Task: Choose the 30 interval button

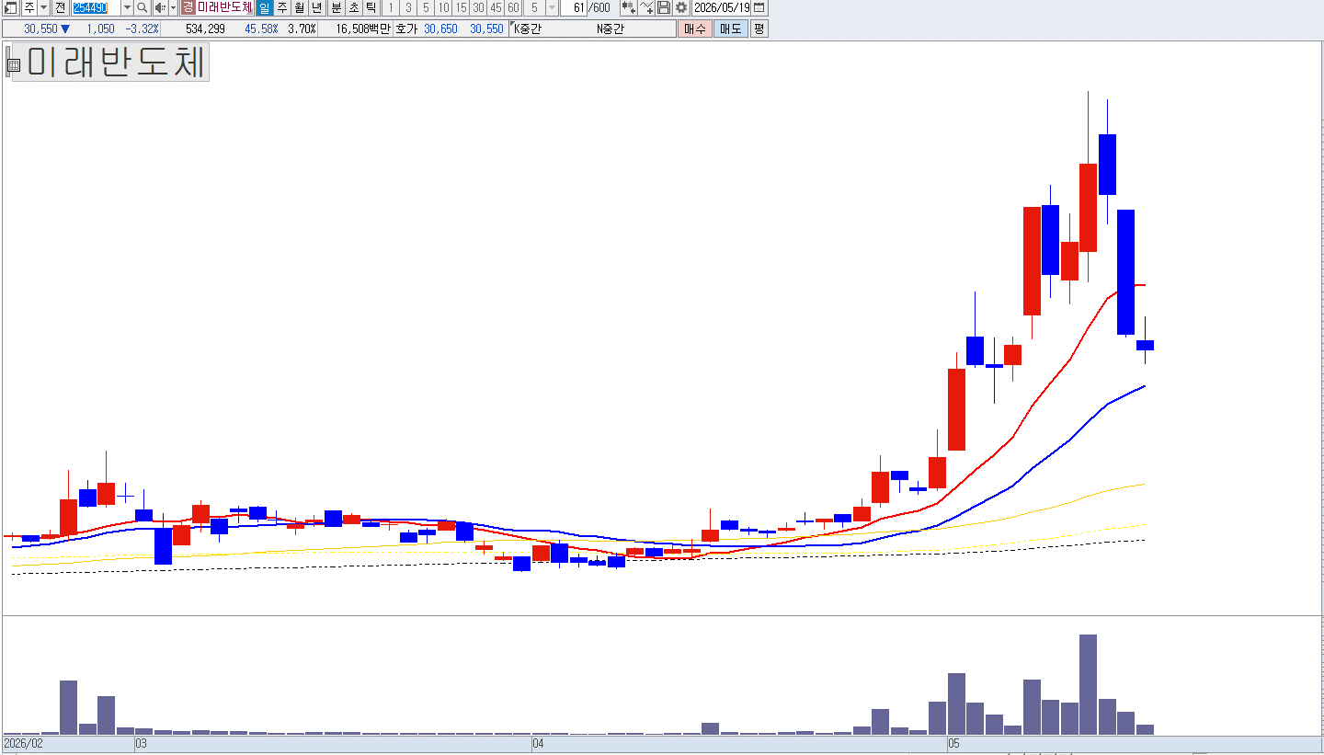Action: (x=478, y=7)
